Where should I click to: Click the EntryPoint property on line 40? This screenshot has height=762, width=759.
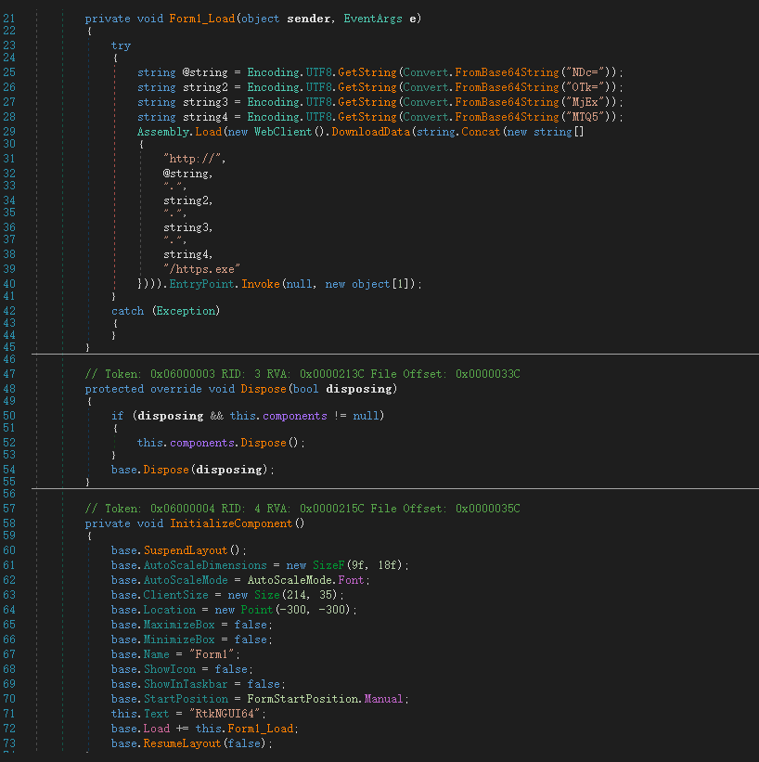201,284
